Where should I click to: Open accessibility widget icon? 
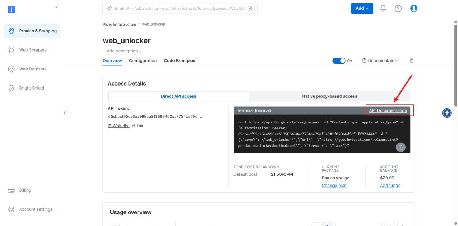pos(447,113)
